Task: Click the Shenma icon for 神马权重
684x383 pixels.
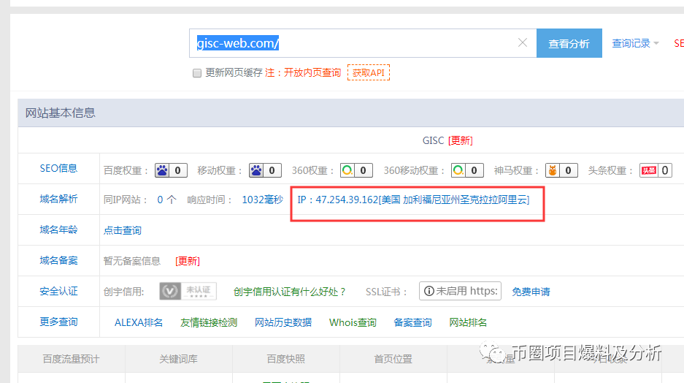Action: pyautogui.click(x=553, y=170)
